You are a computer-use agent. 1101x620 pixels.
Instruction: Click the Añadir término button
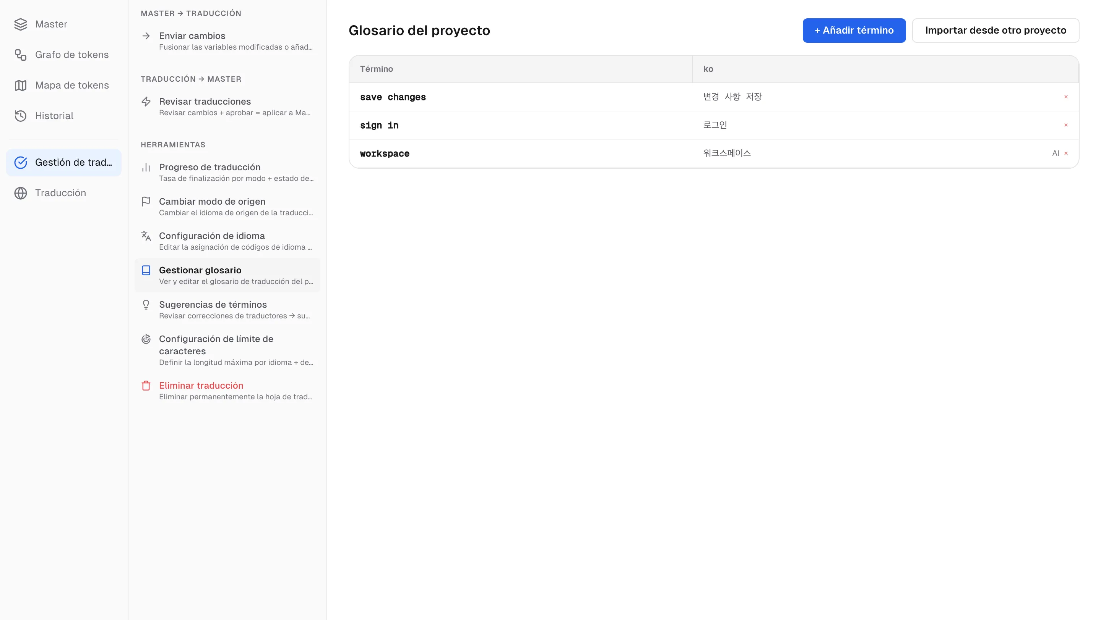coord(854,30)
